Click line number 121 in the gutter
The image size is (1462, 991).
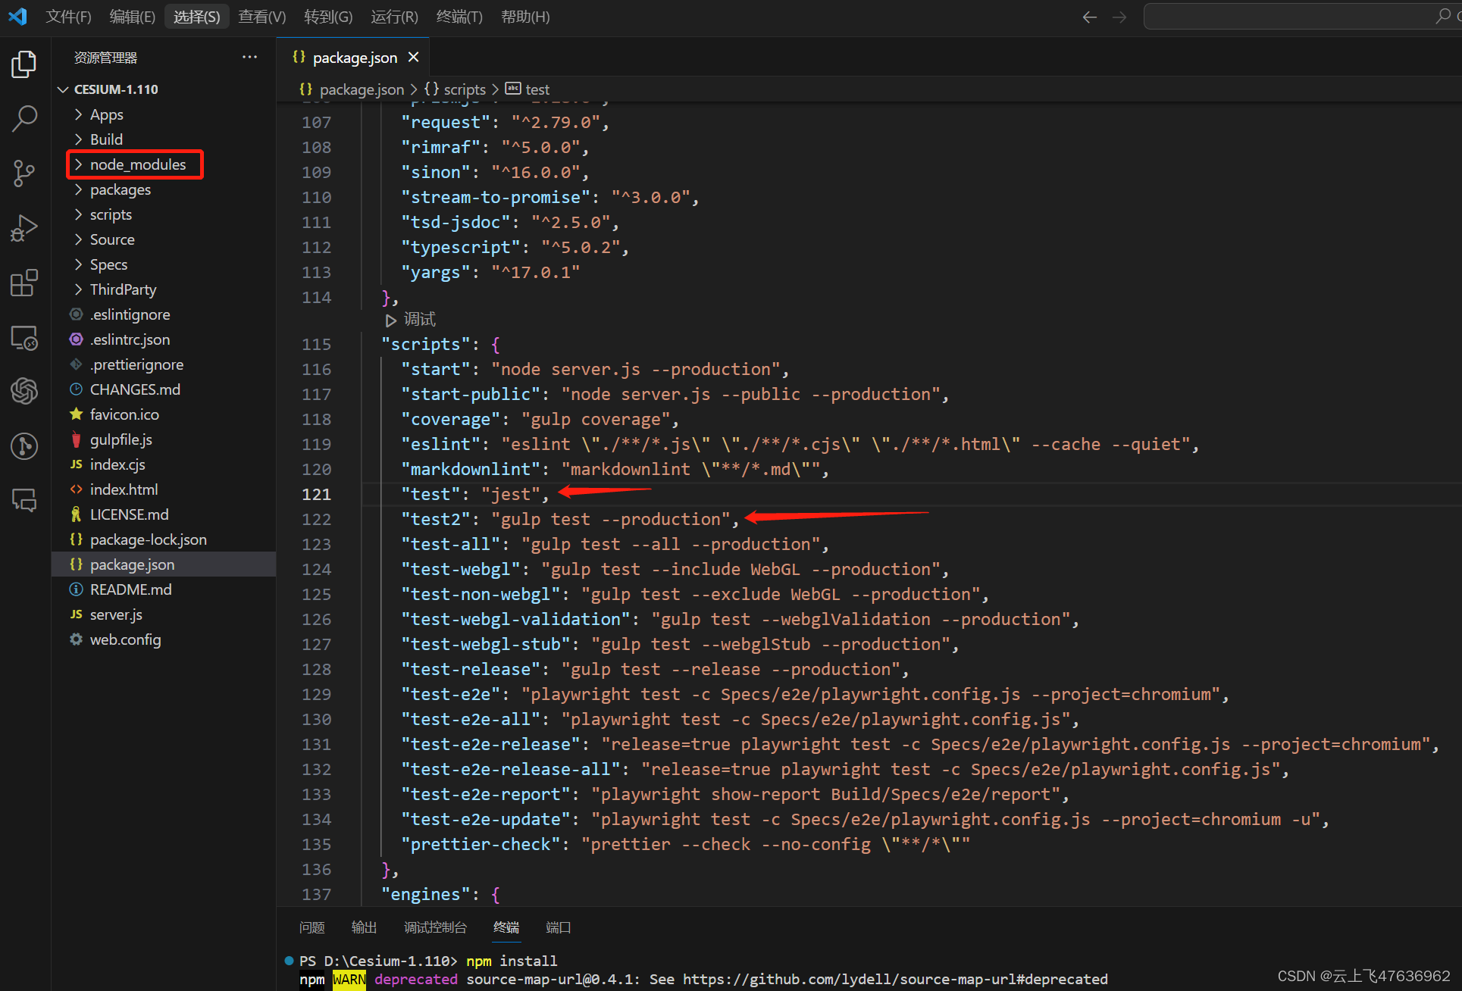(x=316, y=495)
